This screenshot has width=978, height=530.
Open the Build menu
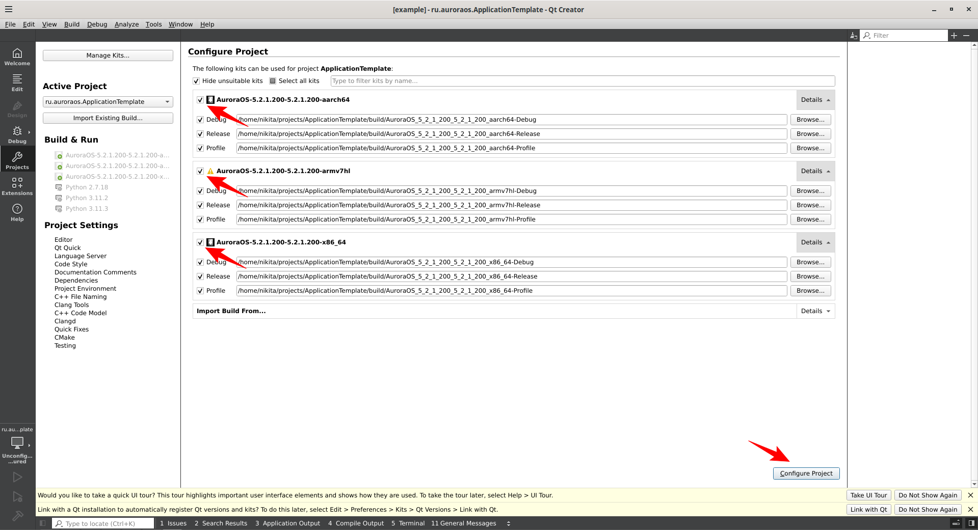point(72,24)
